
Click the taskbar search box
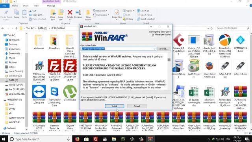pyautogui.click(x=40, y=139)
